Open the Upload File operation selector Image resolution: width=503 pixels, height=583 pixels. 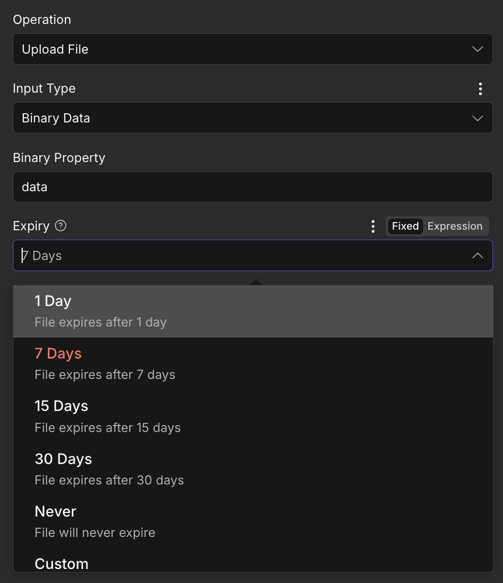coord(233,49)
